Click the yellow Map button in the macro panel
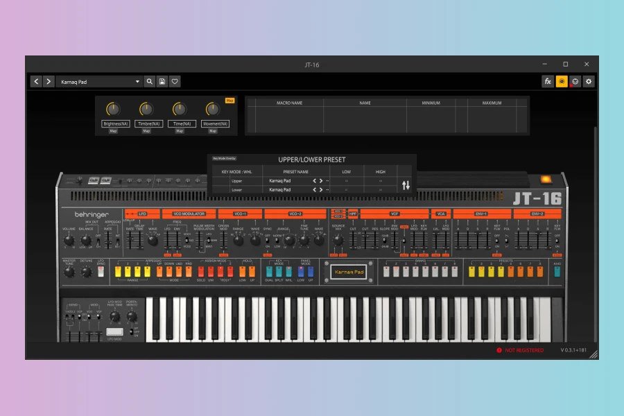Viewport: 624px width, 416px height. coord(229,101)
